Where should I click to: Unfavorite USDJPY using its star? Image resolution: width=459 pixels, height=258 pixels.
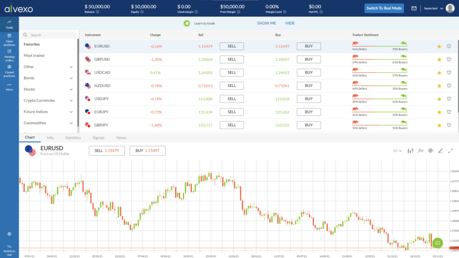439,99
